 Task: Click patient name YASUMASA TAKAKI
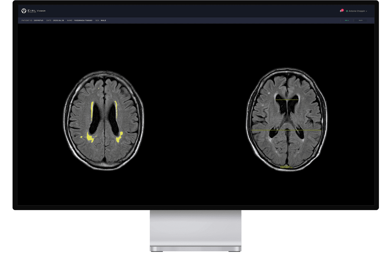click(83, 20)
